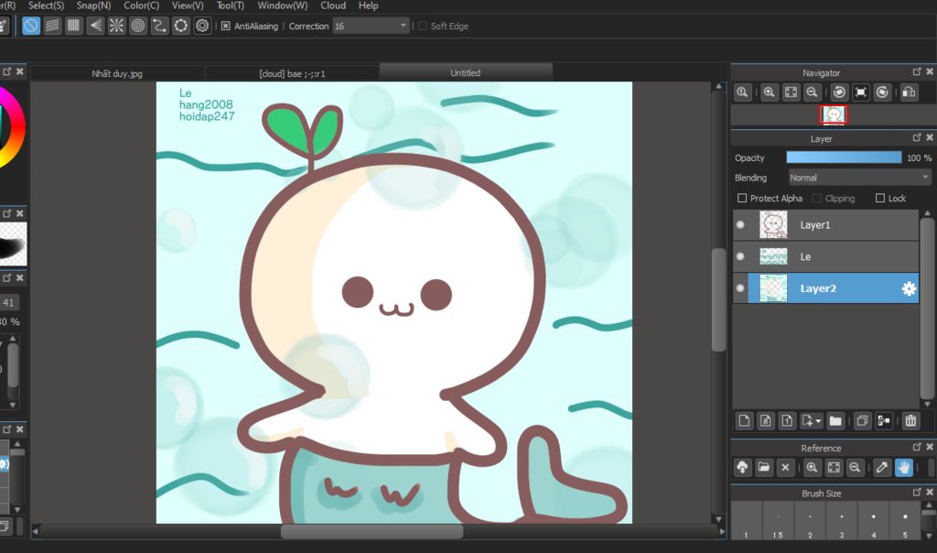The image size is (937, 553).
Task: Zoom out on the Reference panel
Action: (x=856, y=468)
